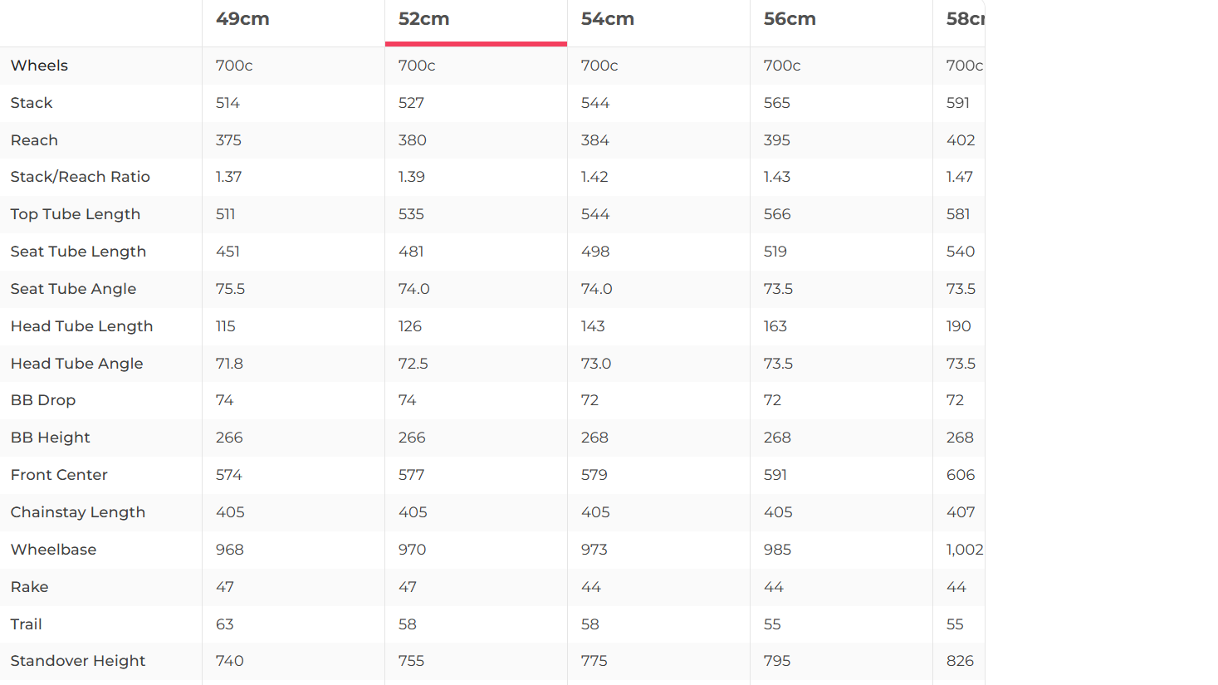Click the Chainstay Length row label
Image resolution: width=1218 pixels, height=685 pixels.
77,512
